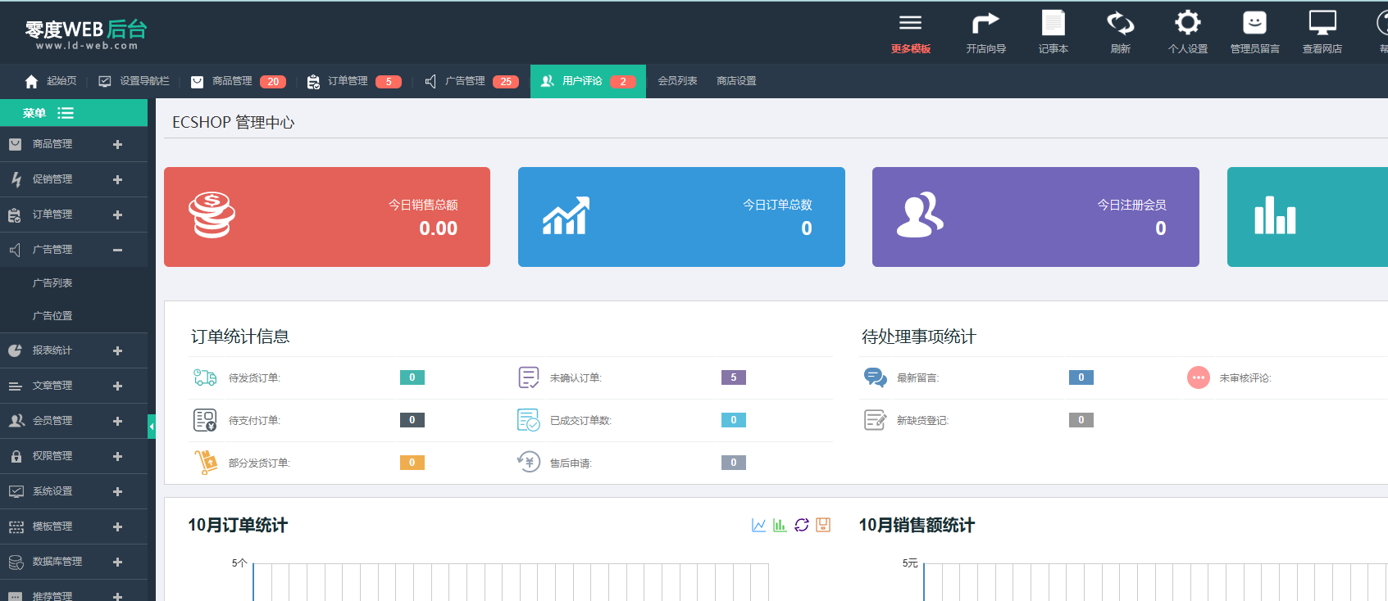Open the 记事本 notepad icon
Viewport: 1388px width, 601px height.
coord(1053,24)
